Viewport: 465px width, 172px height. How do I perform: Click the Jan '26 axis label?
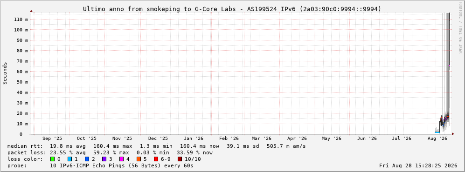pyautogui.click(x=194, y=139)
